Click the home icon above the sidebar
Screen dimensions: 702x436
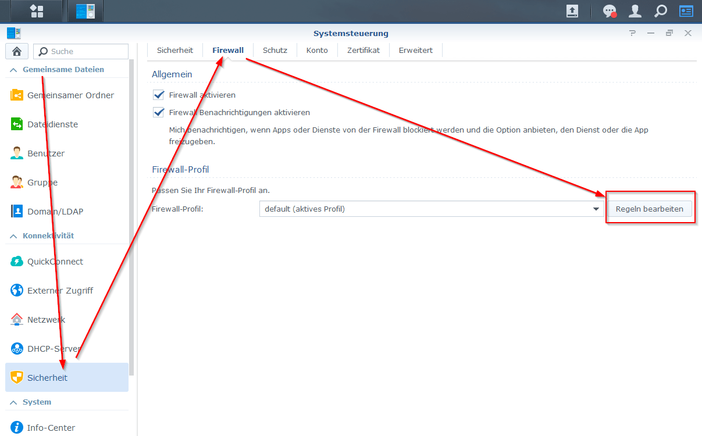(16, 51)
